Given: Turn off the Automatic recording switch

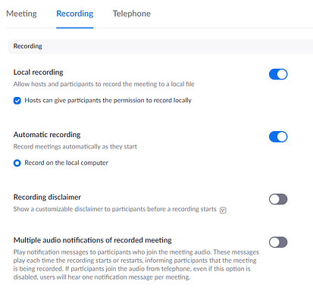Looking at the screenshot, I should click(x=278, y=137).
